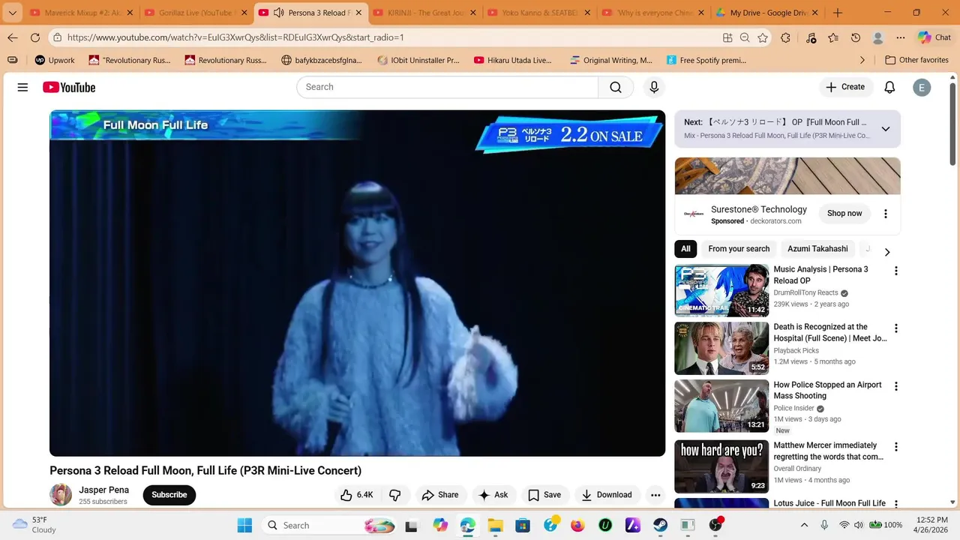The image size is (960, 540).
Task: Switch to the My Drive Google Drive tab
Action: point(766,13)
